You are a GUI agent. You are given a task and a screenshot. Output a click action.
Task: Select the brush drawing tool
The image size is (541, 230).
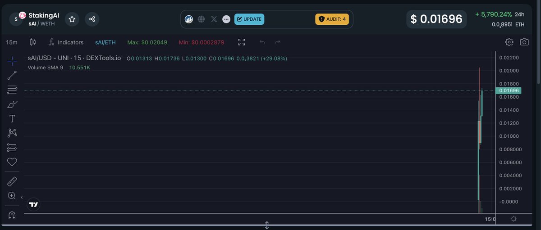[x=12, y=104]
